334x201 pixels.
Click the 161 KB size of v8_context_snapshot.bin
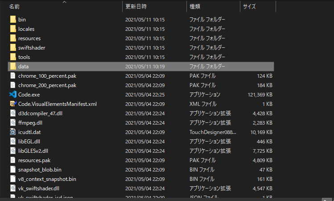pos(264,179)
